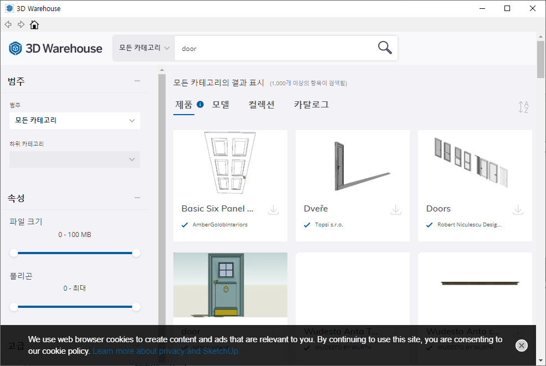Switch to the 카탈로그 tab

tap(311, 105)
